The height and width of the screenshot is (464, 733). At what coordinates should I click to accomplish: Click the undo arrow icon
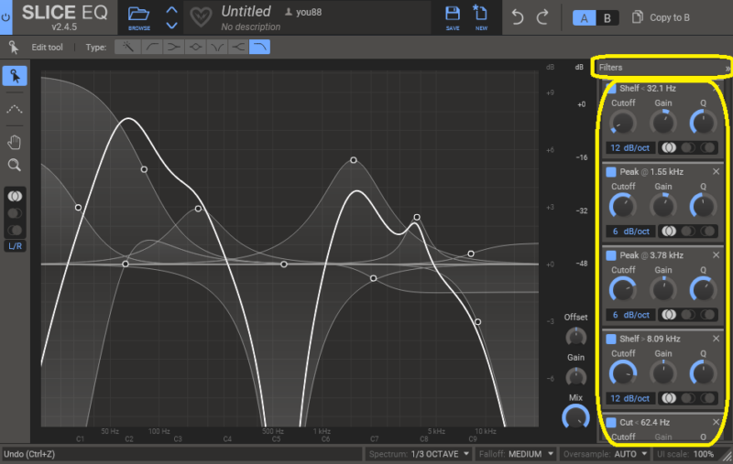(x=518, y=17)
